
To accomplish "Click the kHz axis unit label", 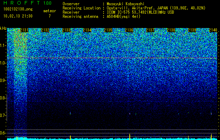I will click(x=3, y=28).
